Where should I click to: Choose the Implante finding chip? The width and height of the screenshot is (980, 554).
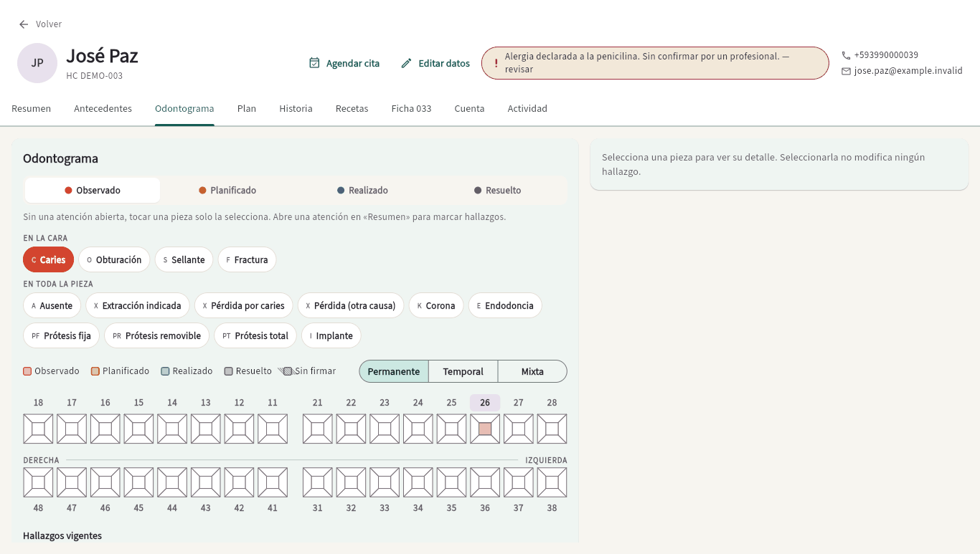(331, 335)
